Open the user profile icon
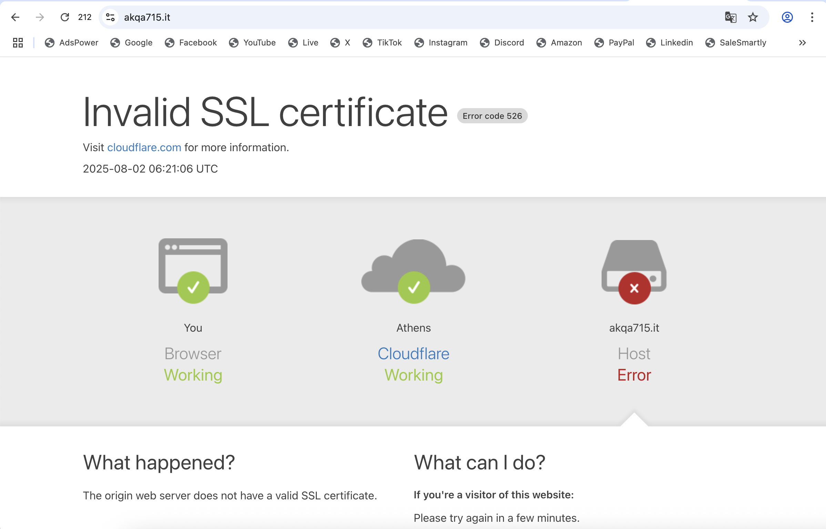The height and width of the screenshot is (529, 826). coord(787,17)
